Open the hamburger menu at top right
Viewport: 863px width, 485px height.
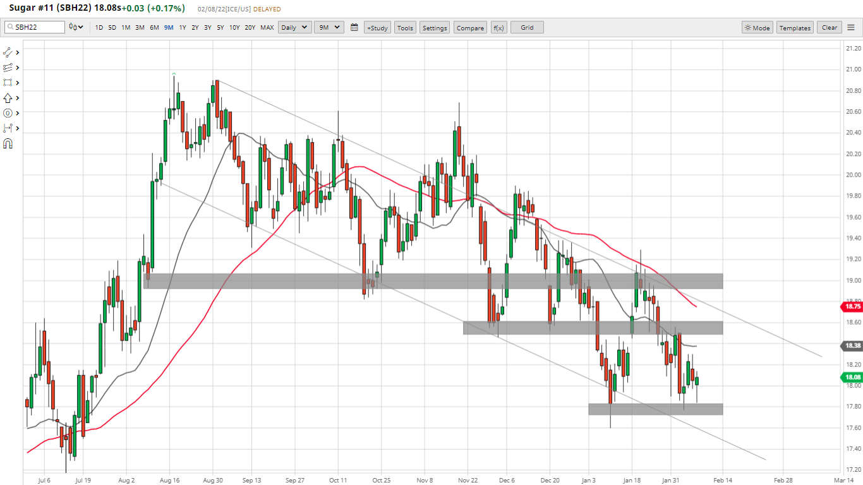(851, 27)
